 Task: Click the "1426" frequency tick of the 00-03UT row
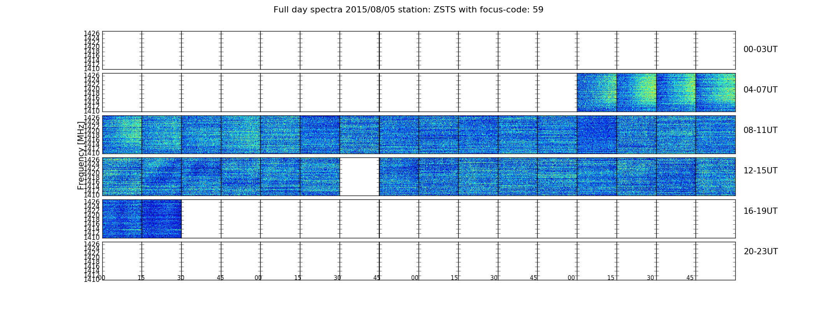(92, 34)
